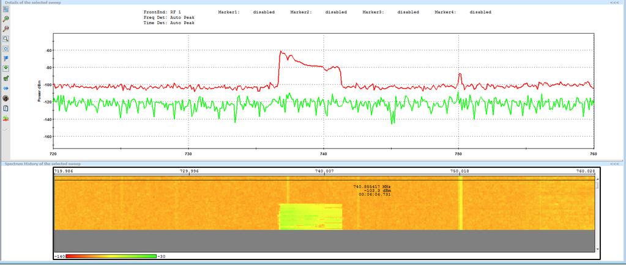This screenshot has width=626, height=265.
Task: Click the blue right-arrow icon
Action: pos(6,89)
